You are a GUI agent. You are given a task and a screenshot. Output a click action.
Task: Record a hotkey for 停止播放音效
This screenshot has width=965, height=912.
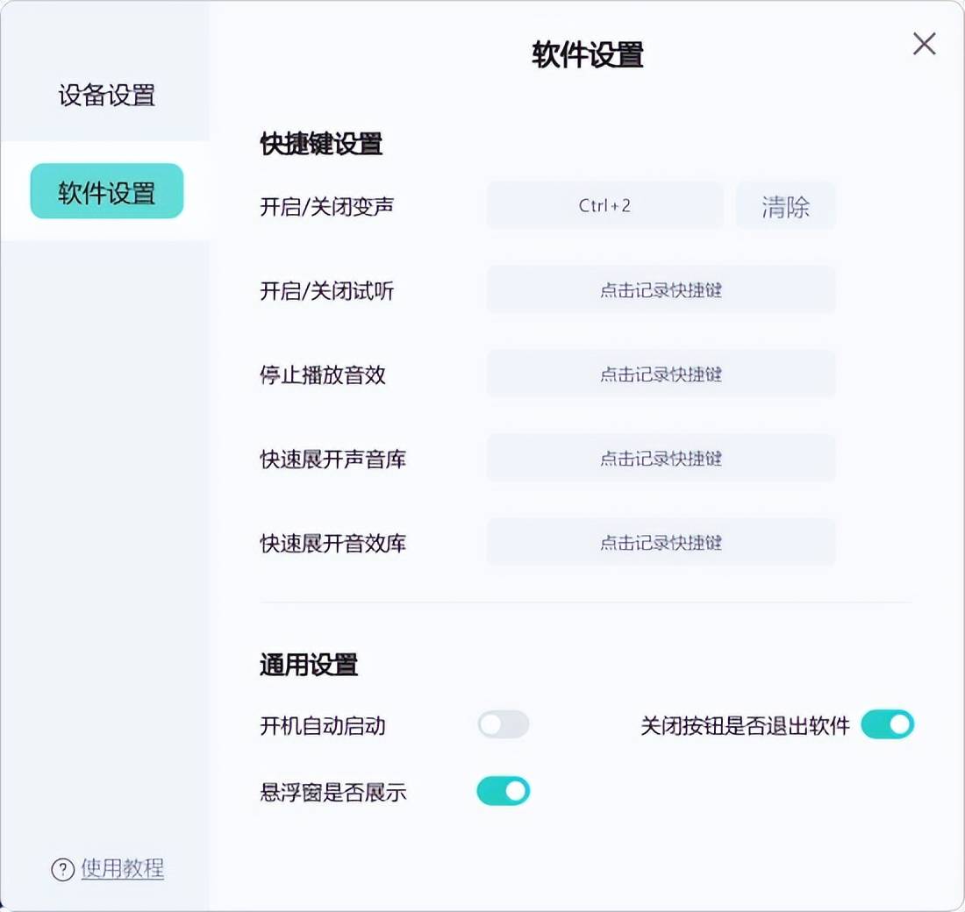tap(661, 374)
